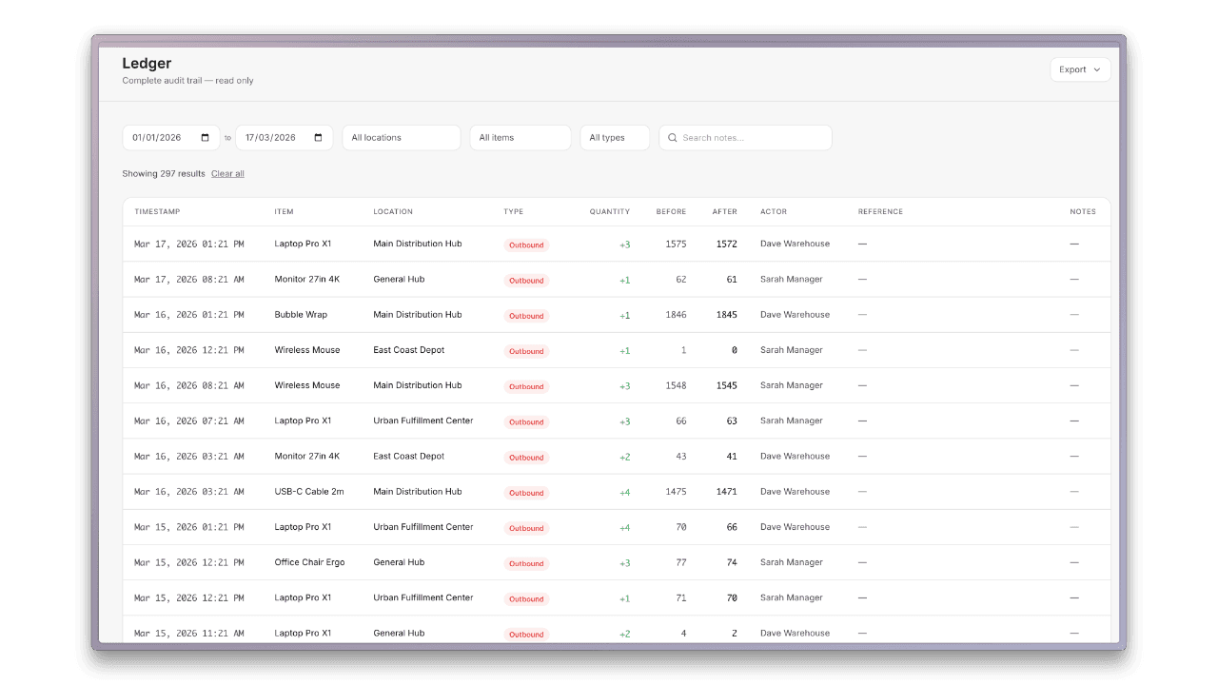The width and height of the screenshot is (1218, 685).
Task: Open the All items filter dropdown
Action: click(520, 137)
